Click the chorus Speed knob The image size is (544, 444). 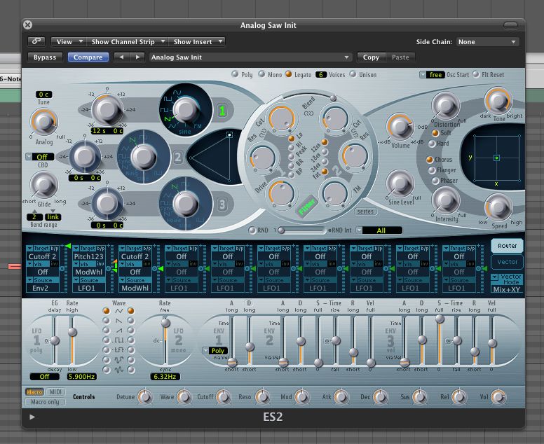tap(498, 207)
